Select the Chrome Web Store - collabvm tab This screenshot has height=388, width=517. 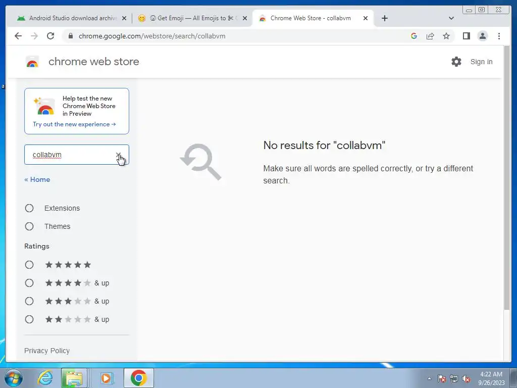(x=313, y=18)
